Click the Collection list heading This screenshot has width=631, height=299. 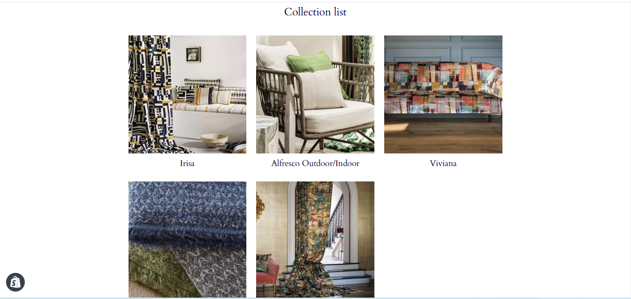click(x=315, y=12)
